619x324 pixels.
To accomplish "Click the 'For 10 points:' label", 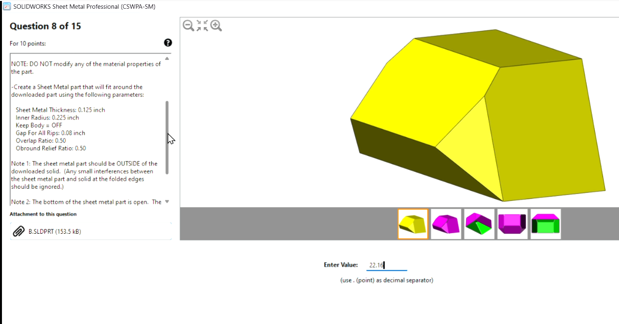I will [28, 43].
